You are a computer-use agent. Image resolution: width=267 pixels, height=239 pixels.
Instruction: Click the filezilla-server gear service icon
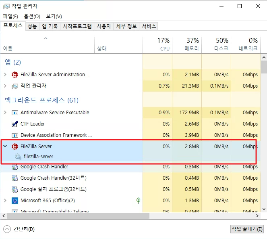point(18,157)
